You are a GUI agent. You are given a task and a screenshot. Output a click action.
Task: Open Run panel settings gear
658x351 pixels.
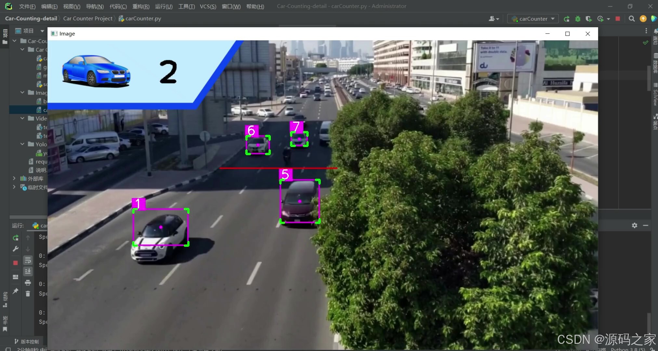click(x=635, y=225)
